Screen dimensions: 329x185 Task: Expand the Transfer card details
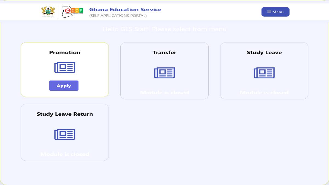pos(164,71)
